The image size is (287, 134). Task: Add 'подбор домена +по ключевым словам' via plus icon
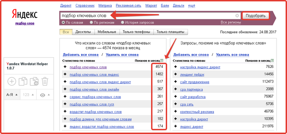point(65,119)
